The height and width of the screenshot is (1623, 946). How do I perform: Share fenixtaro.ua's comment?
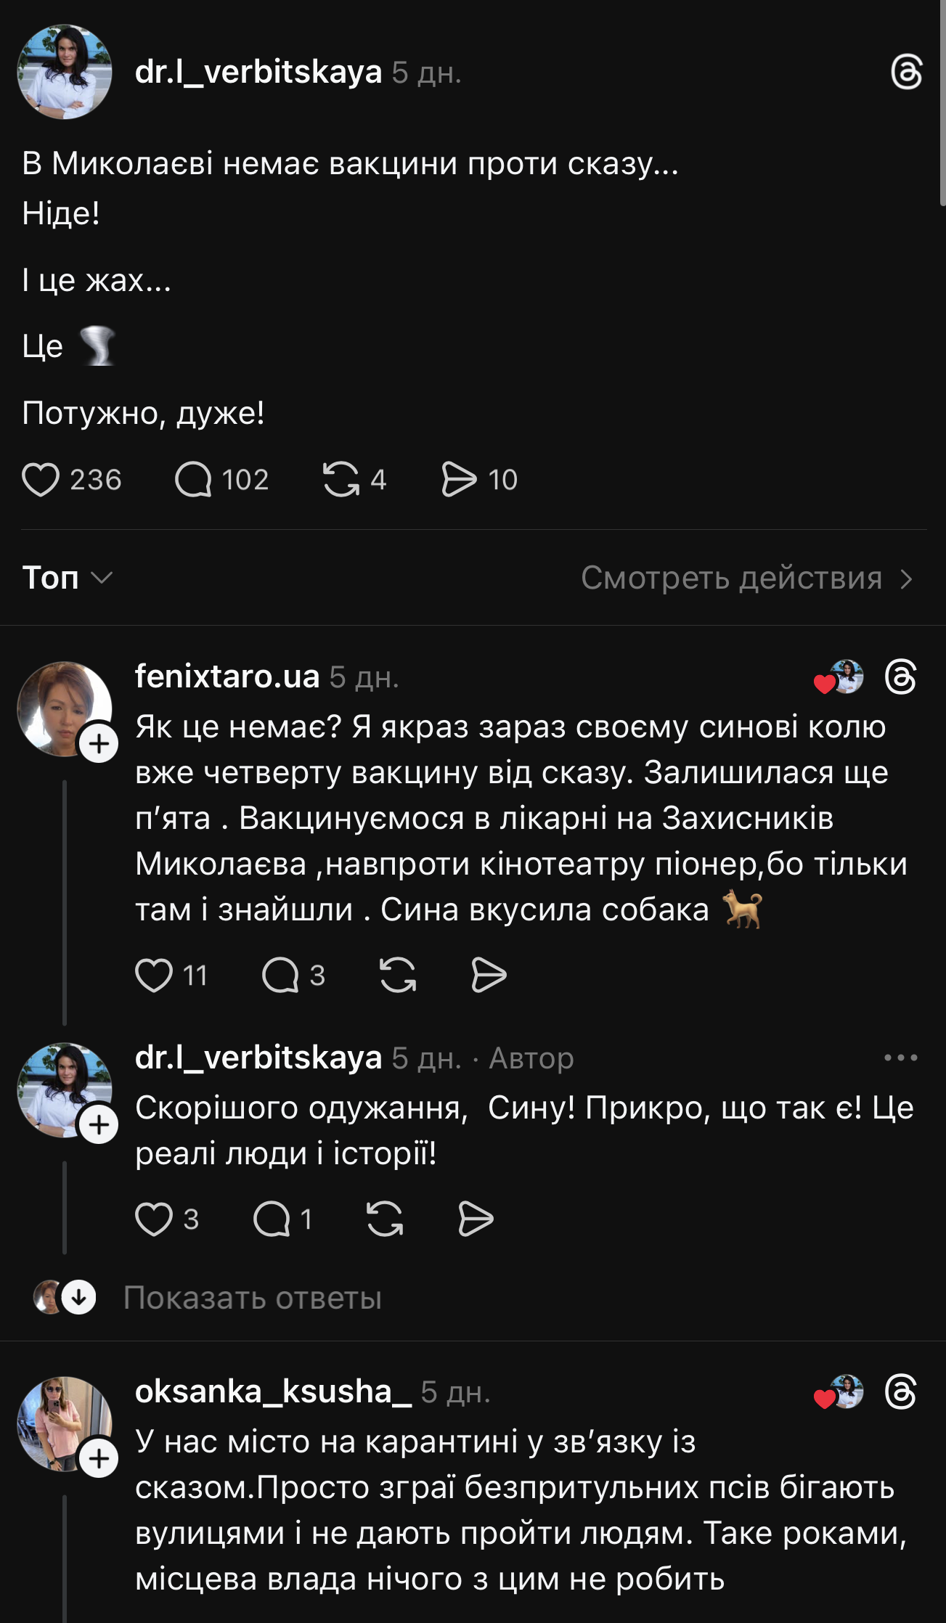pos(489,975)
